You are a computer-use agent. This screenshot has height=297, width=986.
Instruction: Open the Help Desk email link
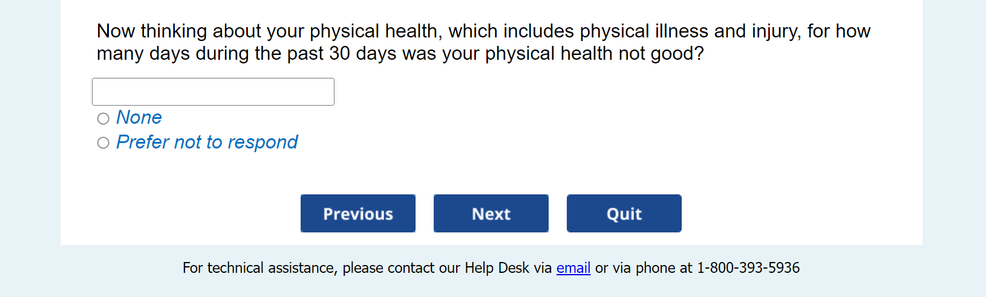(573, 268)
